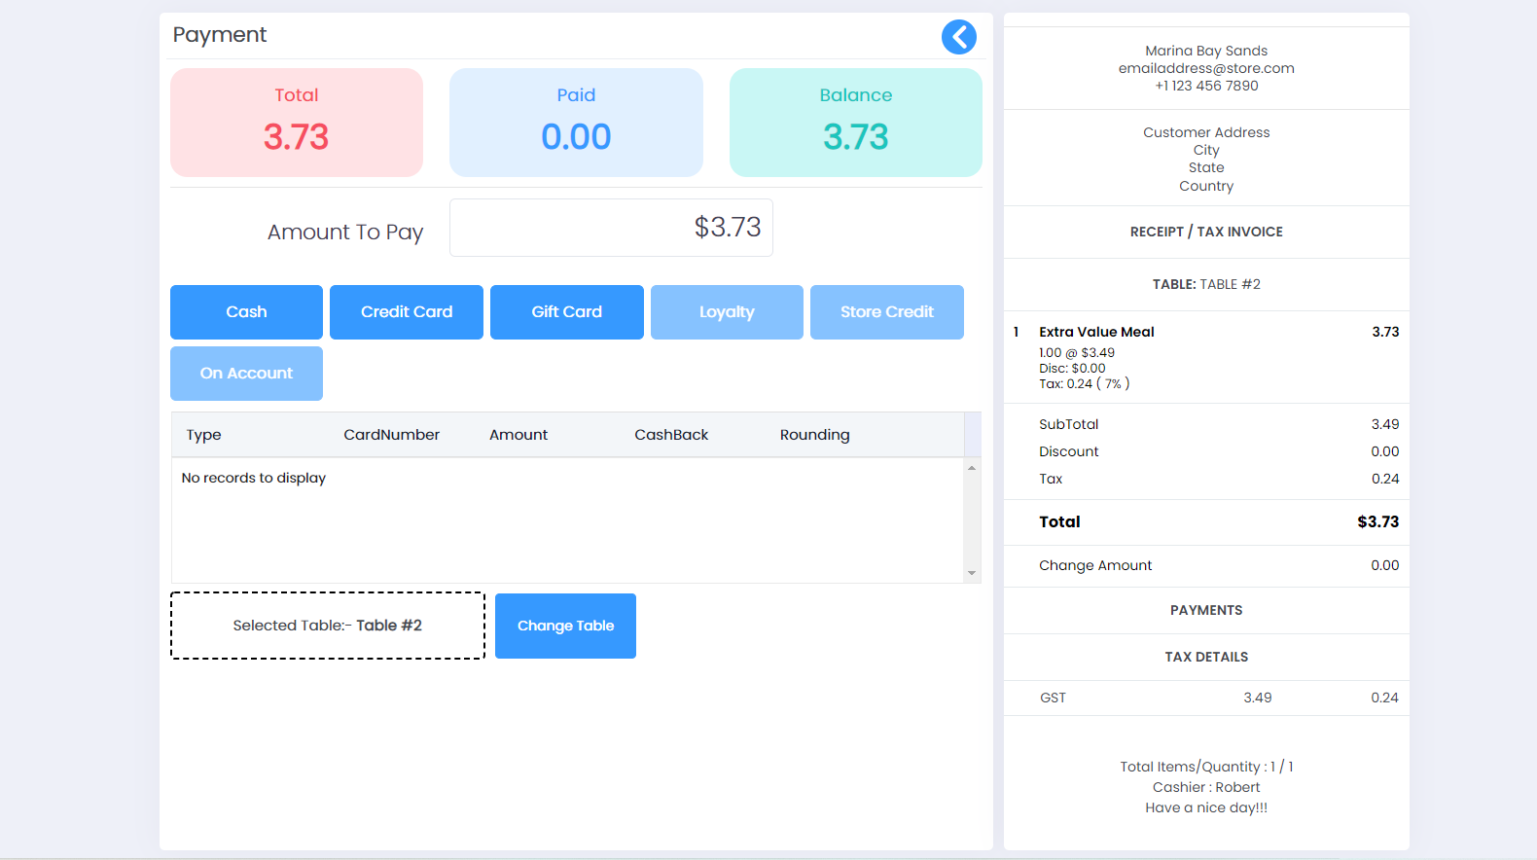Click the Rounding column header
1537x860 pixels.
(x=814, y=435)
